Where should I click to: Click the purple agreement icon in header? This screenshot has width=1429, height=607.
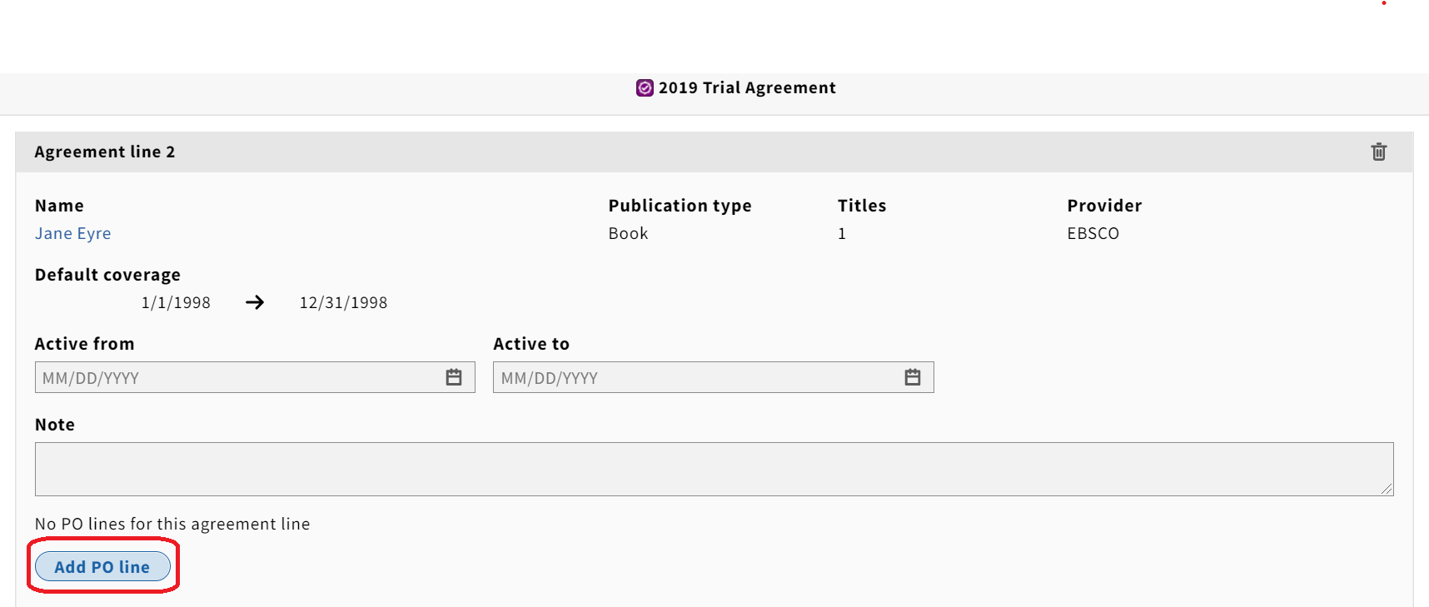[x=645, y=88]
